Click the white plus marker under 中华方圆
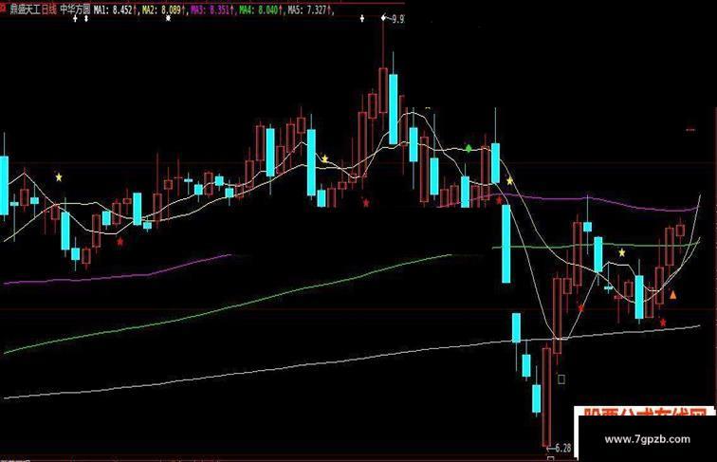The height and width of the screenshot is (462, 717). click(x=76, y=18)
